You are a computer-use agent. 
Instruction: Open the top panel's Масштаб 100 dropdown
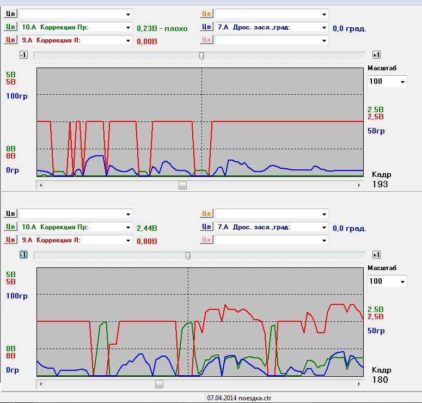pos(402,82)
